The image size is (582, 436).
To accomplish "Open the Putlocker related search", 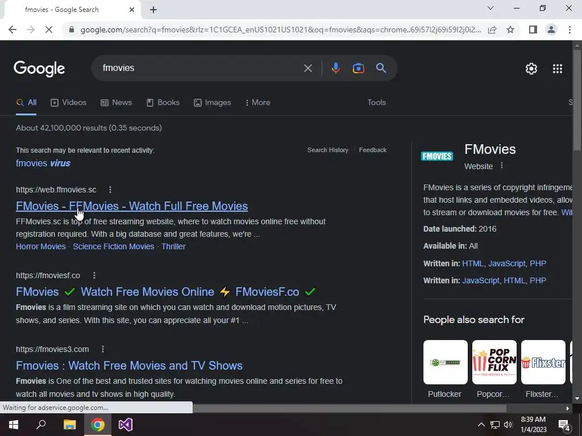I will pos(445,369).
